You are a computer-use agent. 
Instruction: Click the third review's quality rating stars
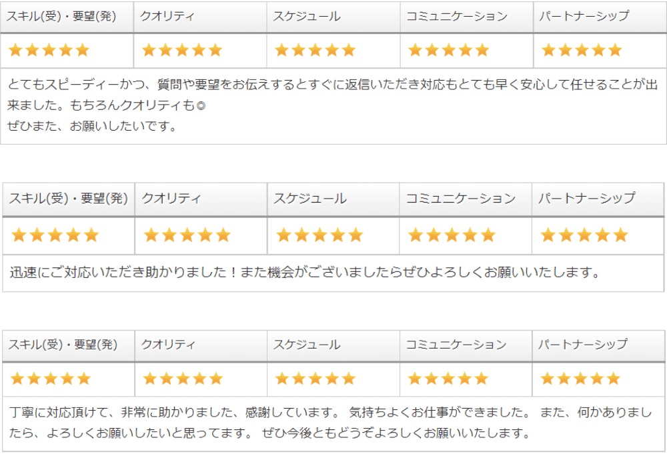(x=183, y=379)
